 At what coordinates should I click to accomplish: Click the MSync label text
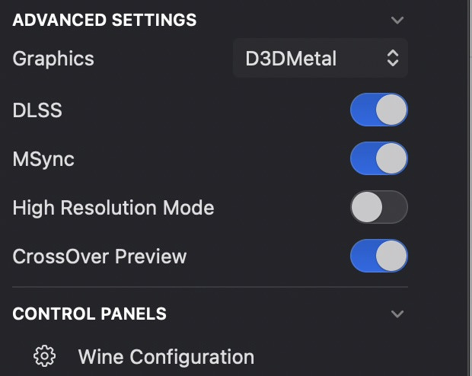point(43,159)
